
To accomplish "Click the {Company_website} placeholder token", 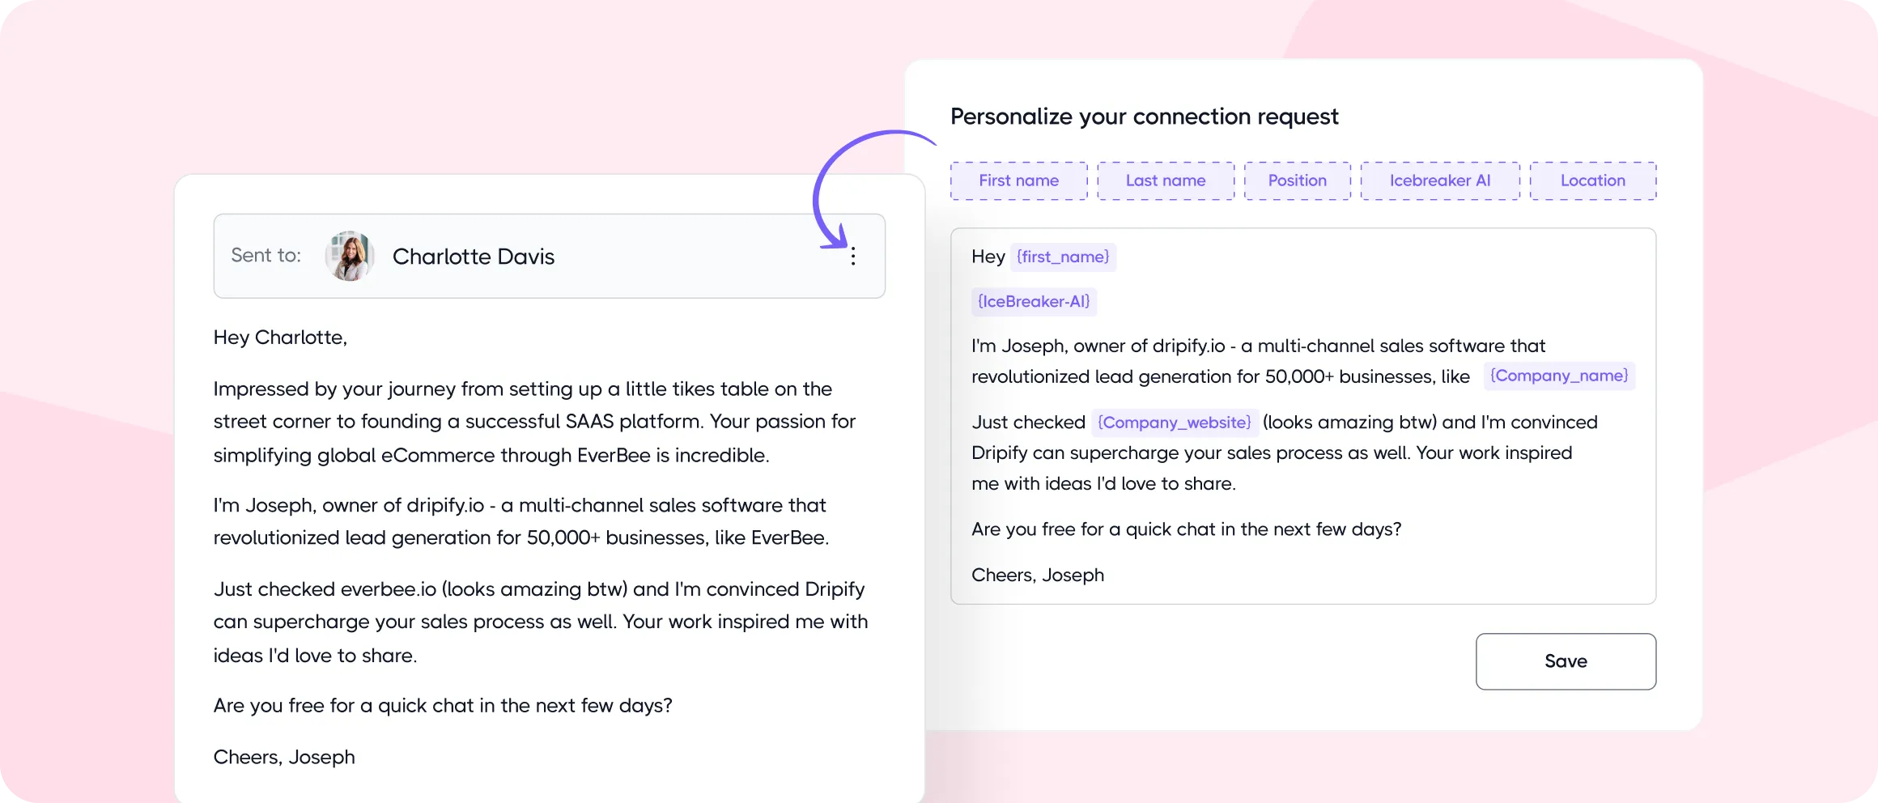I will pos(1175,422).
